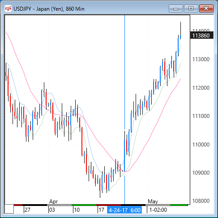Viewport: 218px width, 218px height.
Task: Click the 109000 price axis label
Action: [x=201, y=173]
